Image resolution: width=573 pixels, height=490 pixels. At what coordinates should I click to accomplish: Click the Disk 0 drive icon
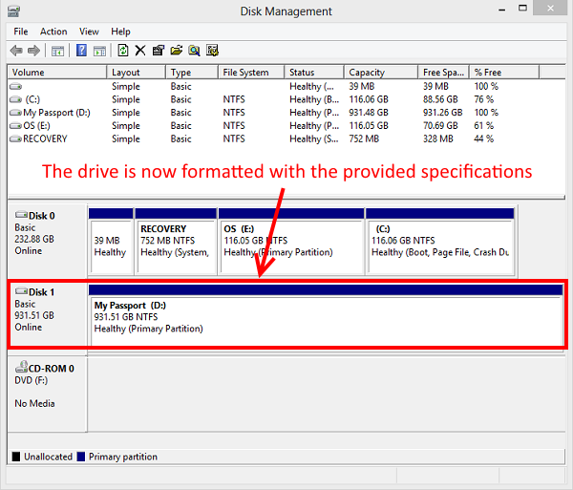pos(21,215)
